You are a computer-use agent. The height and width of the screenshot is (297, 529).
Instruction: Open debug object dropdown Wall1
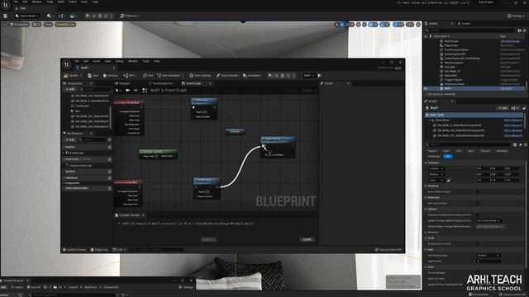click(x=308, y=75)
